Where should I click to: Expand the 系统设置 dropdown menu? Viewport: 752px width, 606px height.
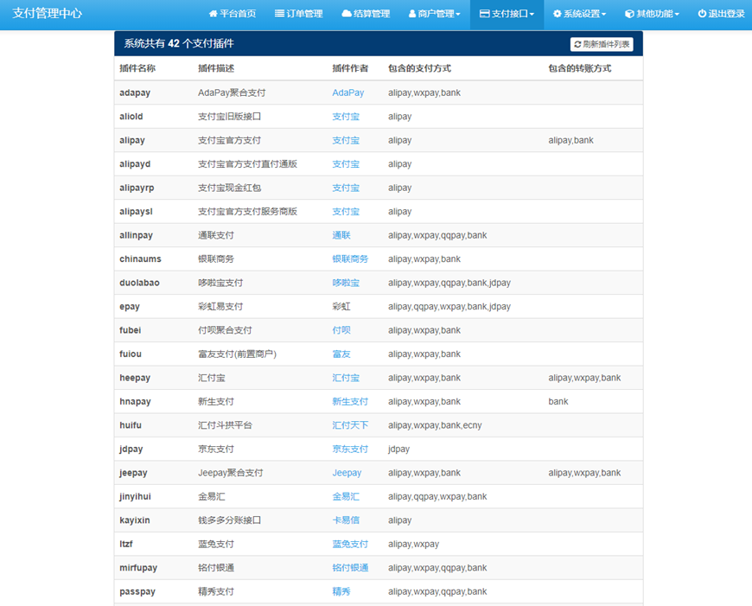pos(579,14)
